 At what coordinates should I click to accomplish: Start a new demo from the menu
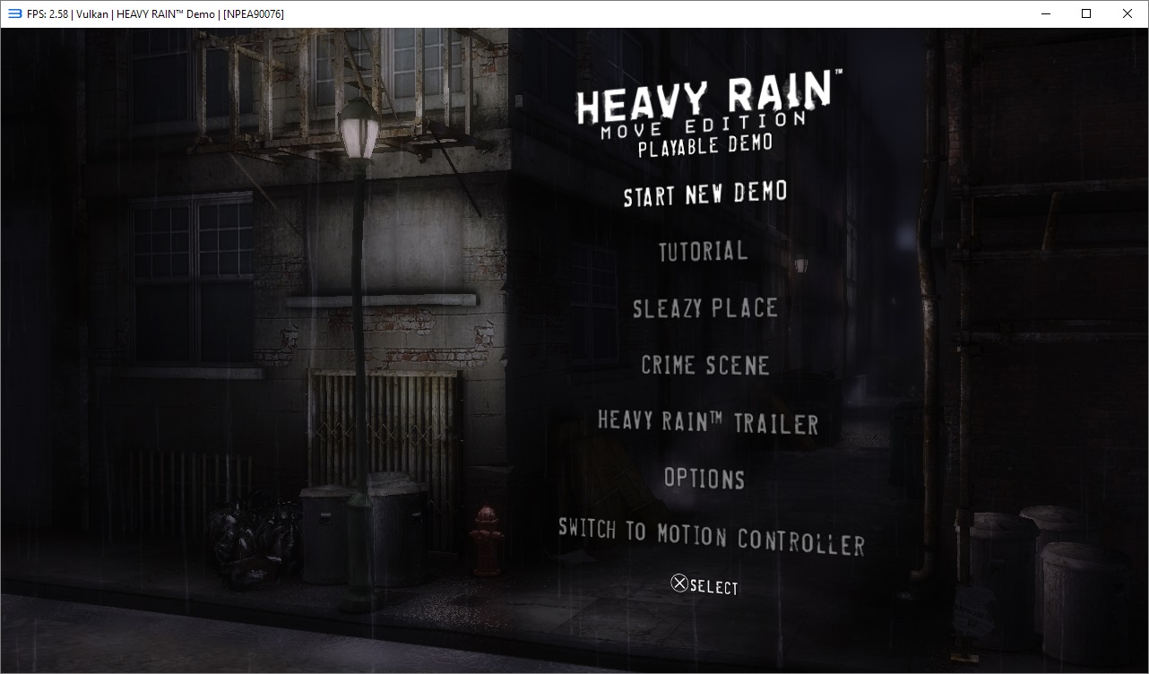pos(705,194)
